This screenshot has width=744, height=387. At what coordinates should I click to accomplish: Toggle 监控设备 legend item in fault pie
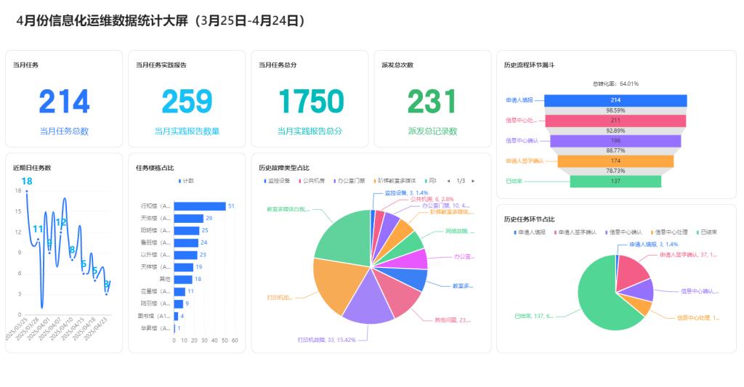tap(278, 181)
